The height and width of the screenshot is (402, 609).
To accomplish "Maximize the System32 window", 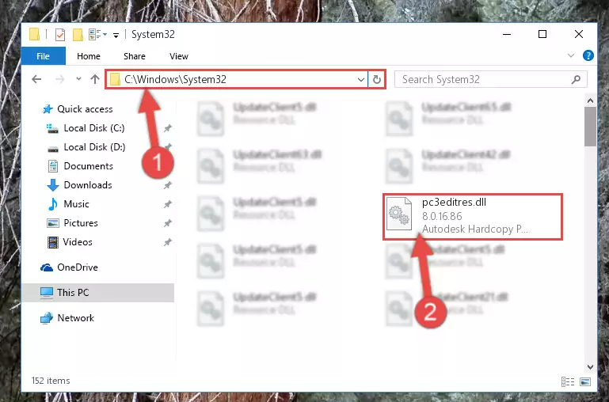I will point(542,35).
